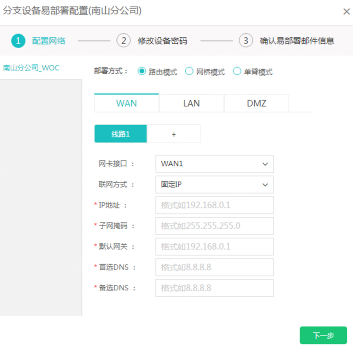Viewport: 353px width, 348px height.
Task: Click the 默认网关 input field
Action: 214,247
